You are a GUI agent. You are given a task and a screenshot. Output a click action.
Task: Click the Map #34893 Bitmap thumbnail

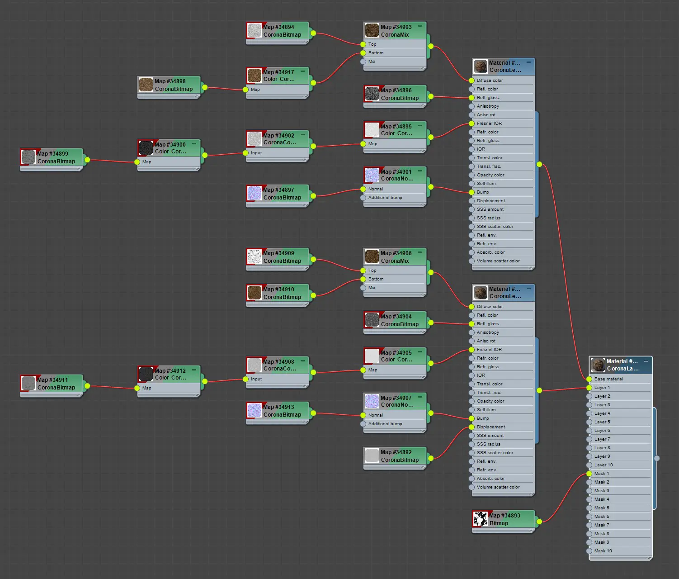[480, 519]
